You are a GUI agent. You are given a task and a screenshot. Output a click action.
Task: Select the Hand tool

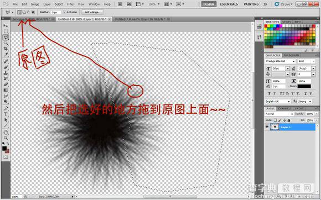point(6,132)
